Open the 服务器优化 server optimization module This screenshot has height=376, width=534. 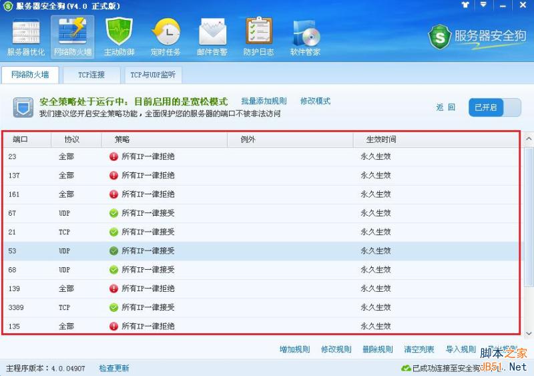point(26,37)
